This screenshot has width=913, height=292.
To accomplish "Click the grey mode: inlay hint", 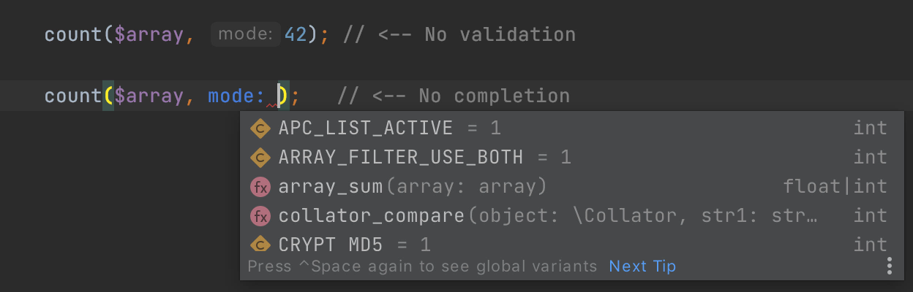I will (245, 34).
